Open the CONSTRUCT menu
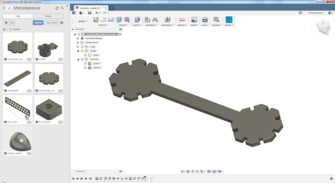This screenshot has height=183, width=335. coord(167,25)
